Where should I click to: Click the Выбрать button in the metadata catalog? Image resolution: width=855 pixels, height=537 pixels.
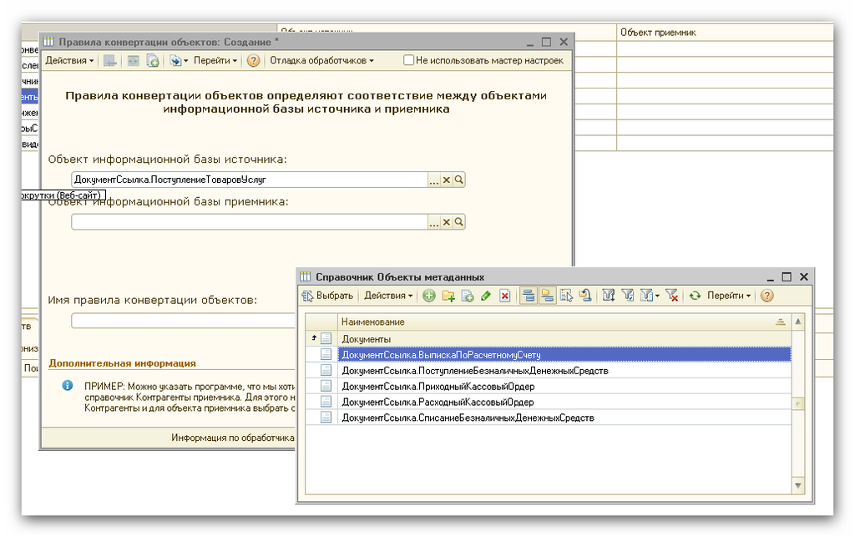327,296
